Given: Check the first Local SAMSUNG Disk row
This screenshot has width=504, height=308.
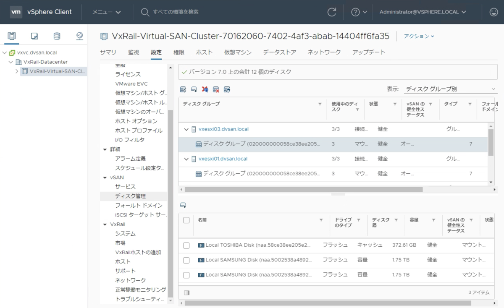Looking at the screenshot, I should [186, 260].
